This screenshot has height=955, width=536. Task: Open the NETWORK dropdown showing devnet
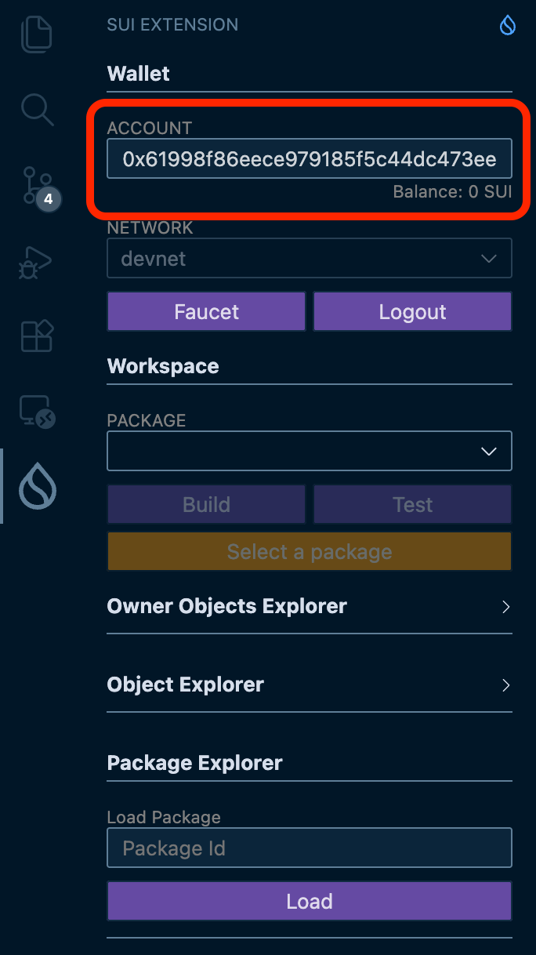point(309,258)
